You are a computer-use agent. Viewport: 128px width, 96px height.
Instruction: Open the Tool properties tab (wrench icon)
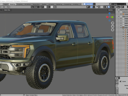click(117, 82)
